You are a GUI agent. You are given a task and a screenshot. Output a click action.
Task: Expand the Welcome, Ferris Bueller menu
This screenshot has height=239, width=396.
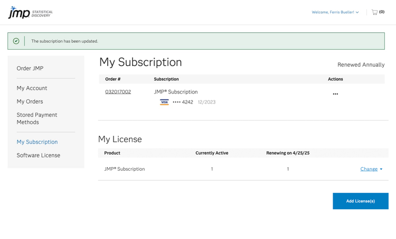coord(335,12)
